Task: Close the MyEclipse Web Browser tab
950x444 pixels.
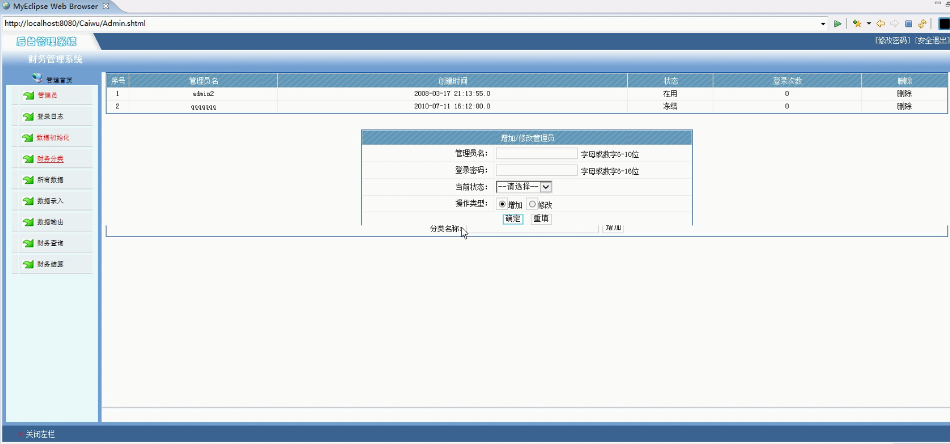Action: (105, 6)
